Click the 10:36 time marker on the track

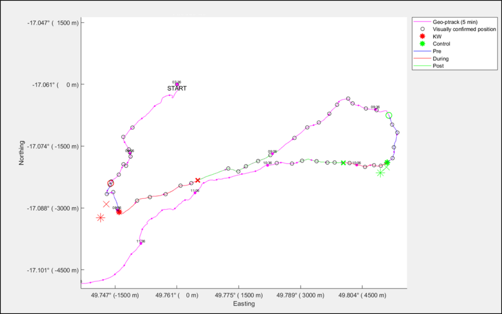click(x=268, y=165)
